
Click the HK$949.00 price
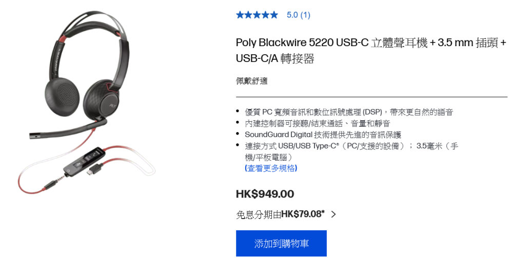click(265, 194)
